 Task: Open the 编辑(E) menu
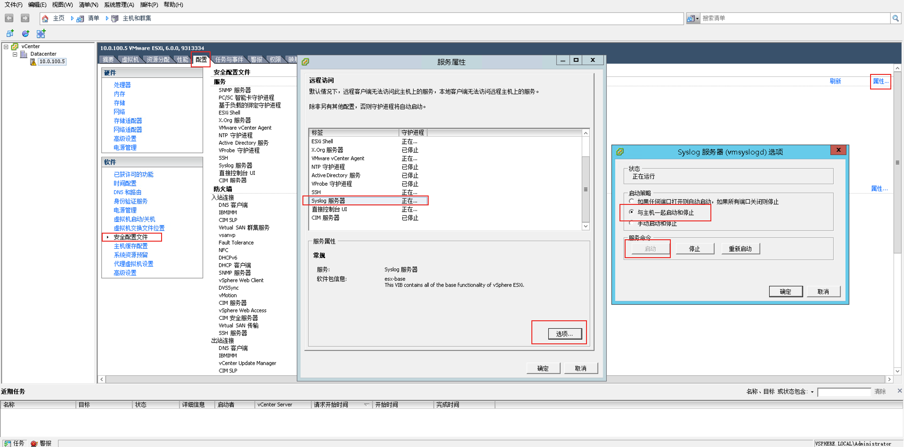tap(37, 5)
